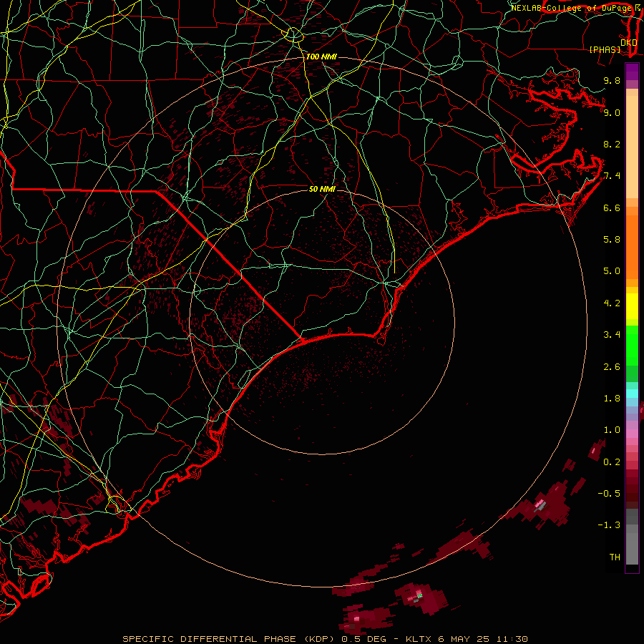Pick the yellow segment of the color scale
This screenshot has height=644, width=644.
(x=632, y=306)
